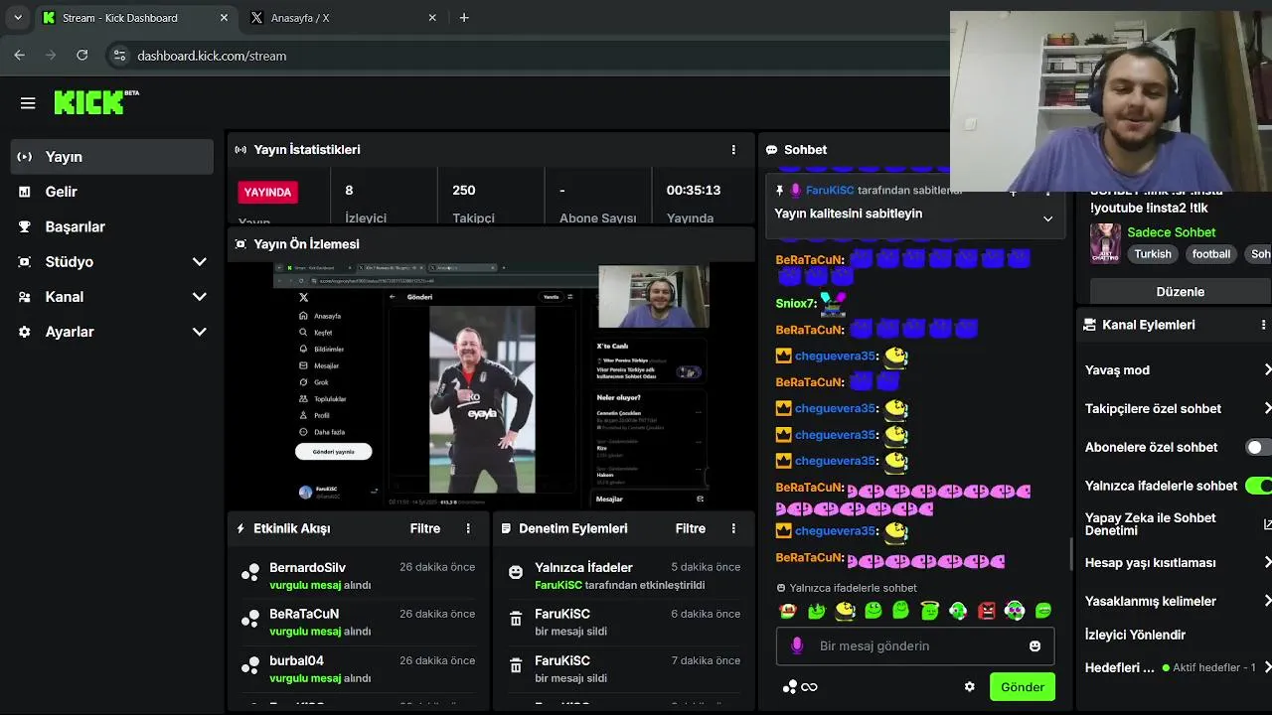Open the emoji picker smiley
Screen dimensions: 1272x715
pyautogui.click(x=1034, y=645)
